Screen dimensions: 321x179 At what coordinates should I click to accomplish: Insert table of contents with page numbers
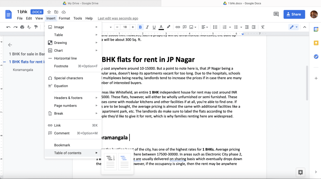click(x=110, y=161)
